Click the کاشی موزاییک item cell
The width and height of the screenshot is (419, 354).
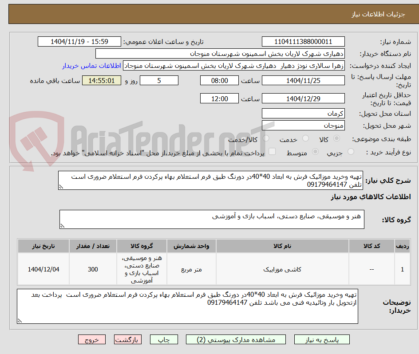point(282,269)
